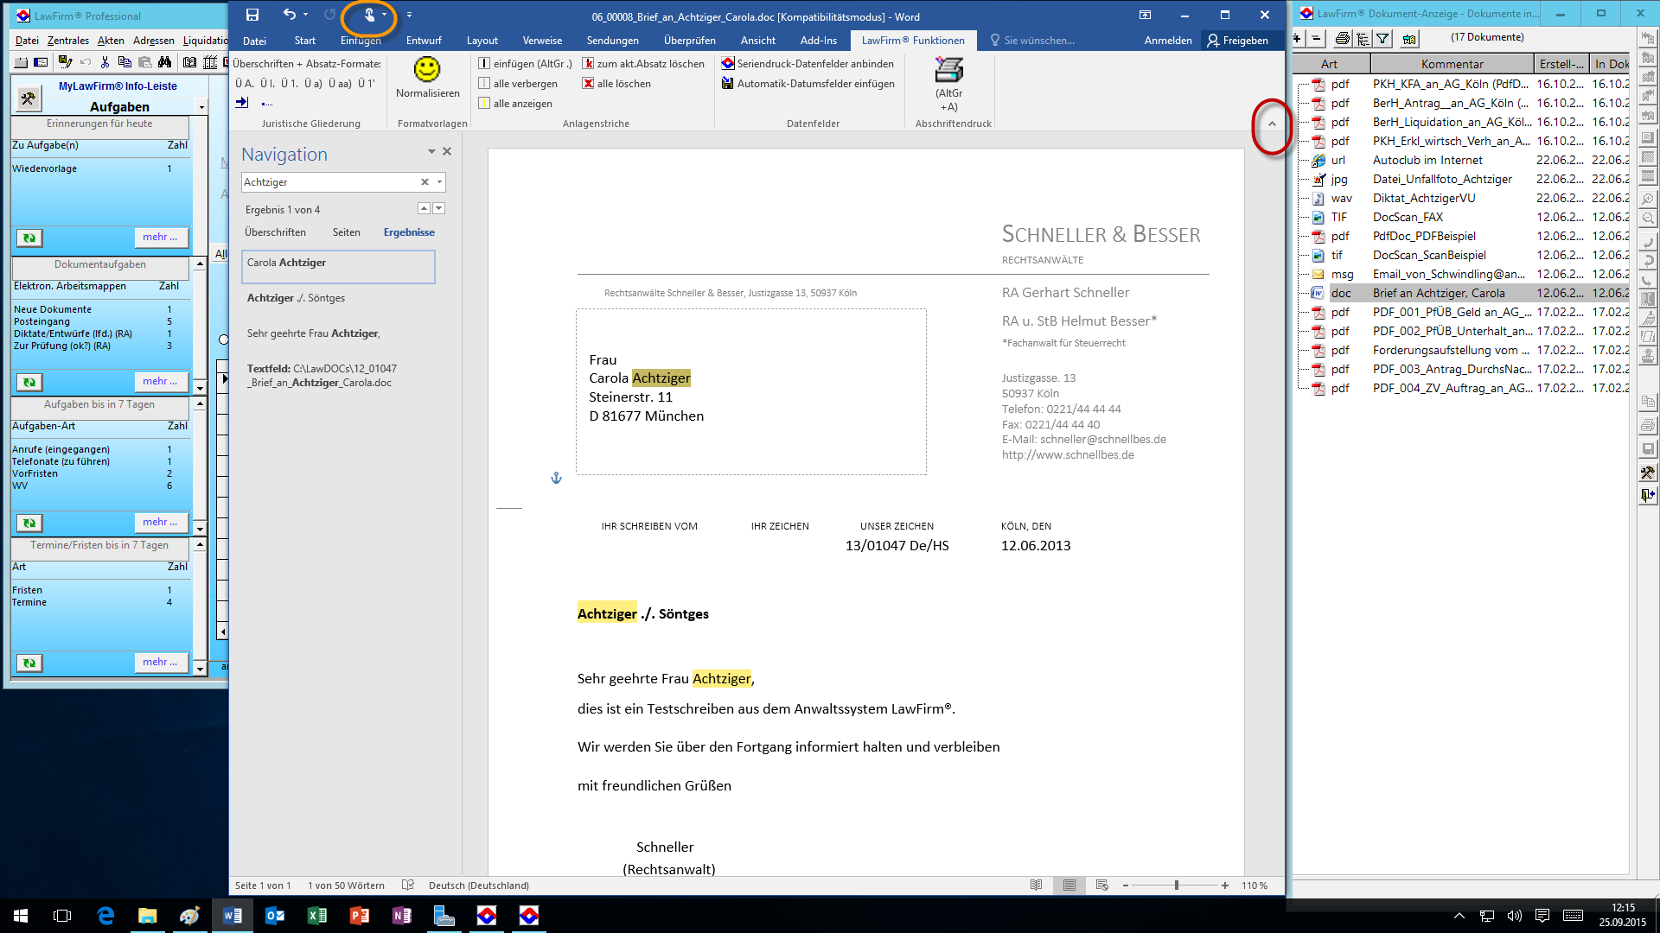Click 'alle verbergen' in Anlagenstriche group
The image size is (1660, 933).
click(x=524, y=84)
